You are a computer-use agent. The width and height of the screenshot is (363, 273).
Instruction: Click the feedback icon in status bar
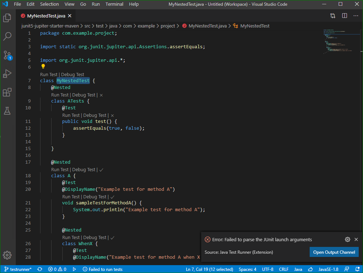[x=347, y=269]
